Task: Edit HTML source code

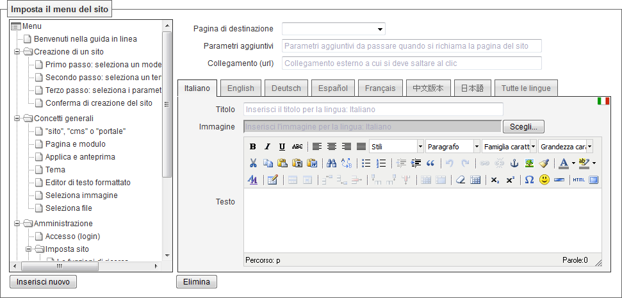Action: pos(579,179)
